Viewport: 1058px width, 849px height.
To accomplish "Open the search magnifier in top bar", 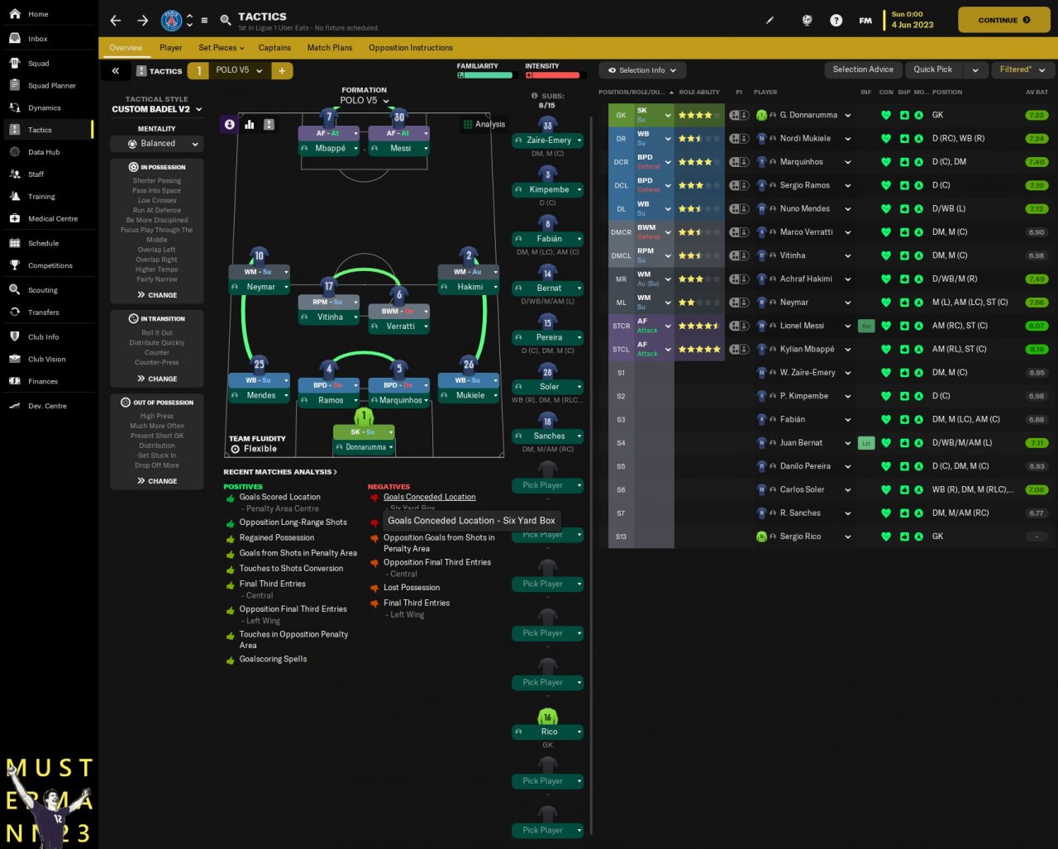I will click(x=226, y=21).
